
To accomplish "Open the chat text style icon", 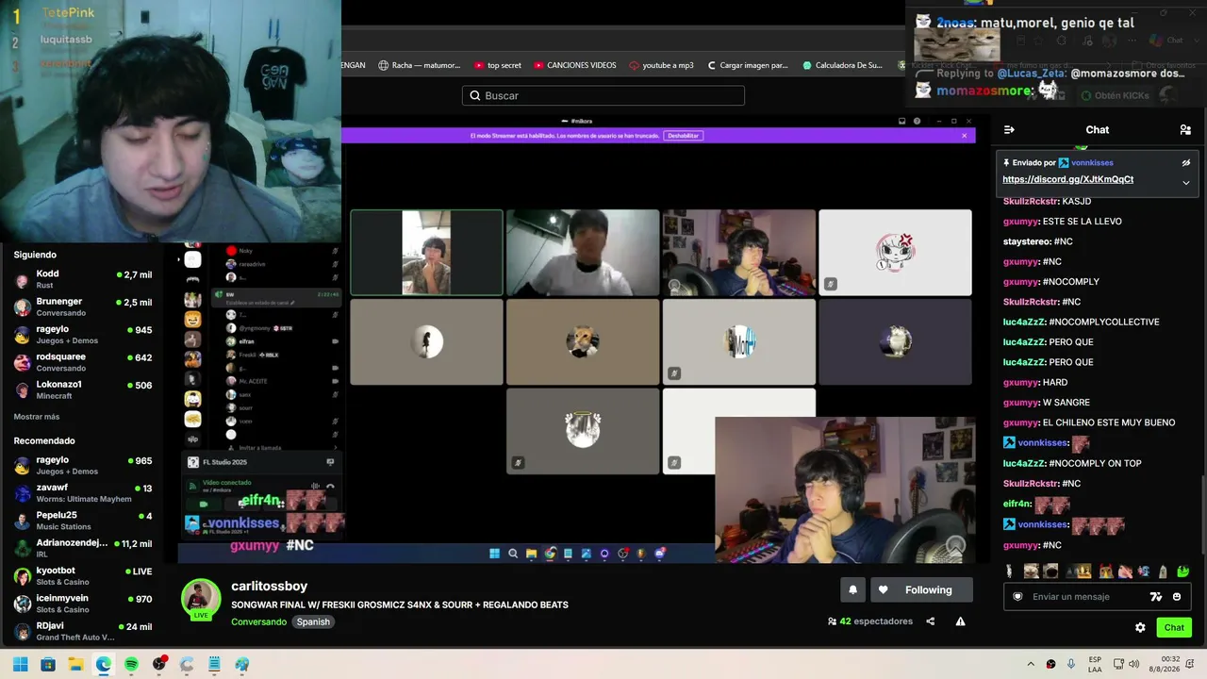I will point(1156,597).
